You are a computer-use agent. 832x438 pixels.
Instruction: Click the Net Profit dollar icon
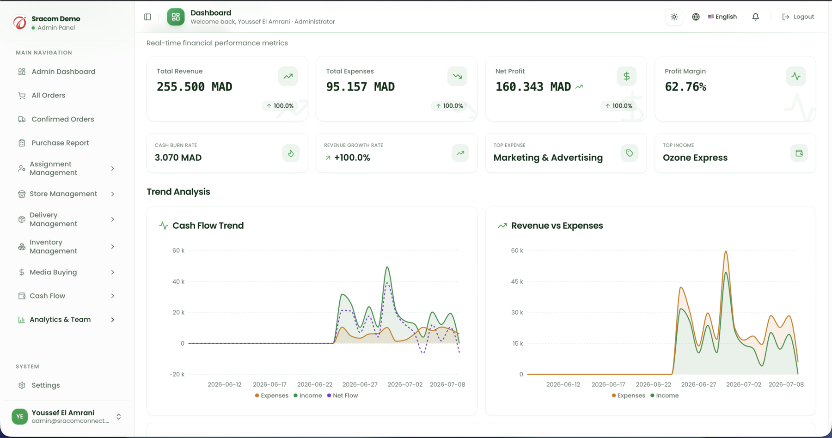pyautogui.click(x=627, y=76)
